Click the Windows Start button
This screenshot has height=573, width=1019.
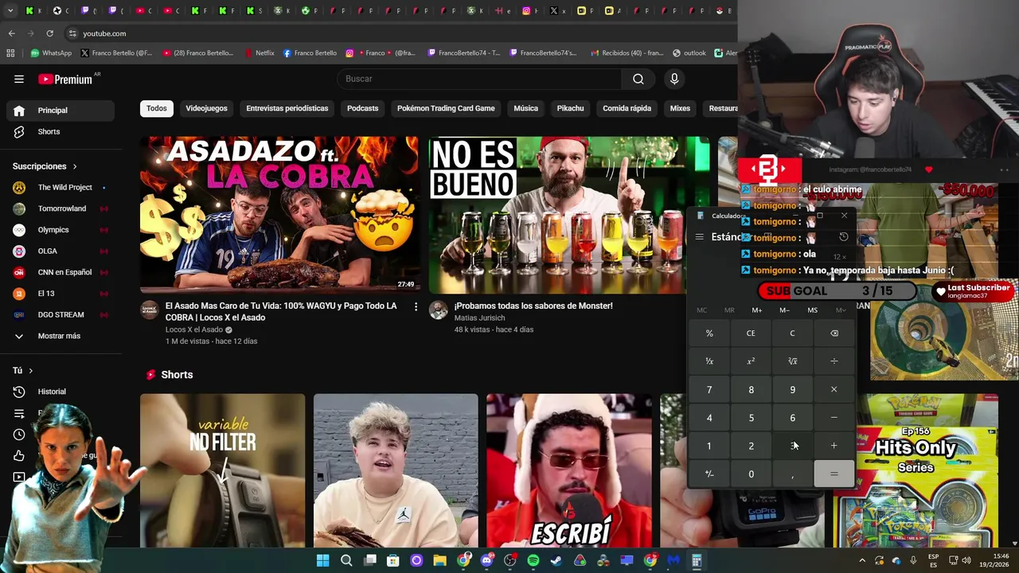322,560
